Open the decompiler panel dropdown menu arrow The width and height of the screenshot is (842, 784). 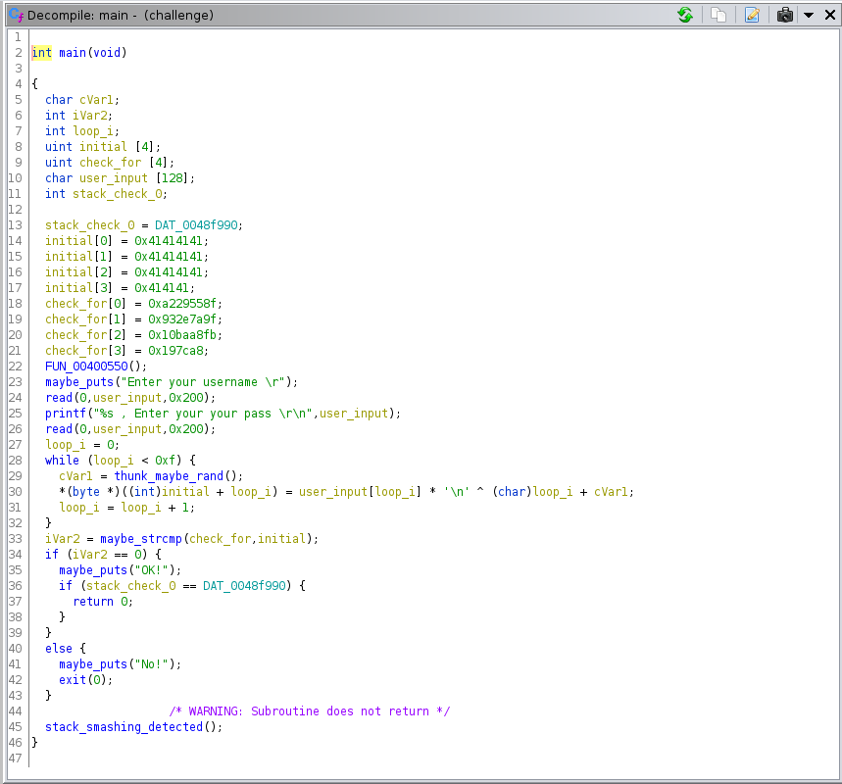808,15
